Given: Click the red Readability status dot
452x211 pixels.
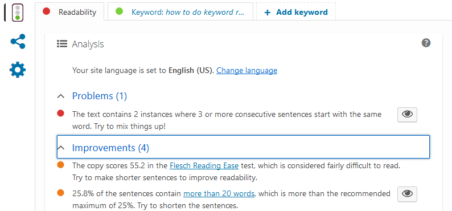Looking at the screenshot, I should coord(47,11).
